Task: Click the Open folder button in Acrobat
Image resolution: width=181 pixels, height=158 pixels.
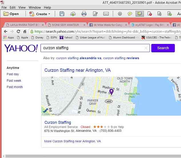Action: [x=11, y=14]
